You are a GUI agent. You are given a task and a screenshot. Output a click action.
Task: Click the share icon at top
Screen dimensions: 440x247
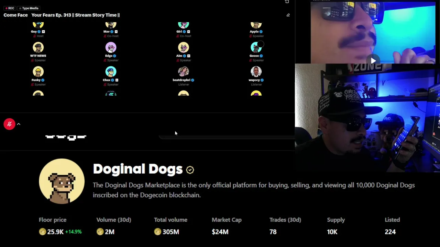(x=287, y=2)
